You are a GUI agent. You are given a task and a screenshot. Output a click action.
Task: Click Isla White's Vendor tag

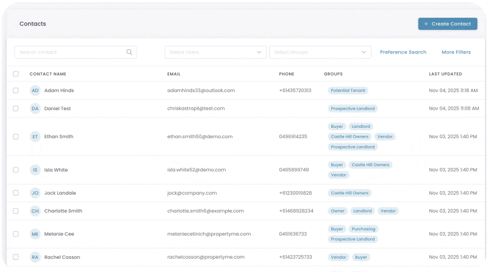tap(339, 175)
